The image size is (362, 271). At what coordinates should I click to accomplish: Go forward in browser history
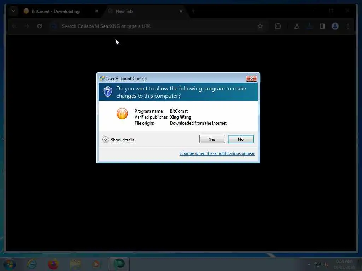coord(27,26)
